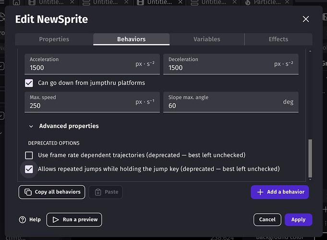This screenshot has width=327, height=240.
Task: Apply the sprite changes
Action: coord(298,219)
